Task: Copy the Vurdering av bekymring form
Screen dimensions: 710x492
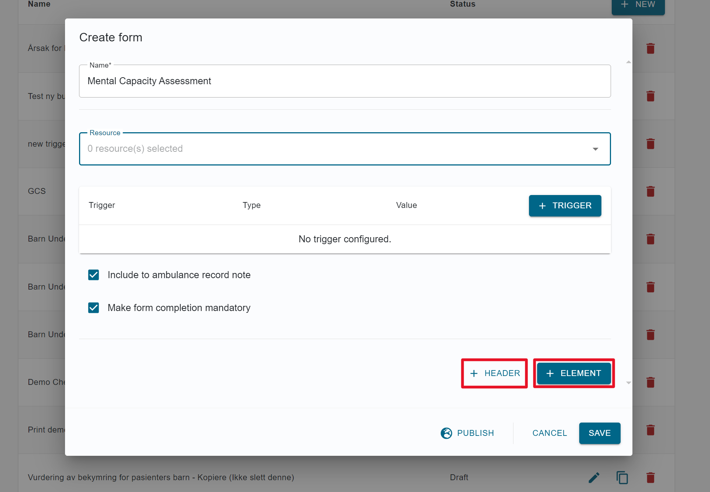Action: [622, 478]
